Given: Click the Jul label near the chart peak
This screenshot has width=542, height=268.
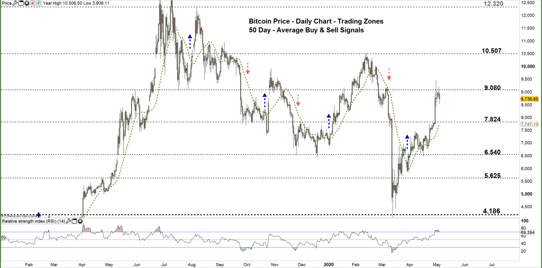Looking at the screenshot, I should tap(164, 265).
